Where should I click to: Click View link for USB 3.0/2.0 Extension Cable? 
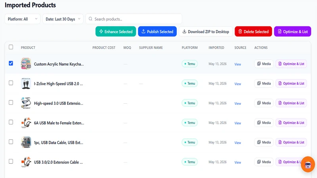[x=238, y=162]
